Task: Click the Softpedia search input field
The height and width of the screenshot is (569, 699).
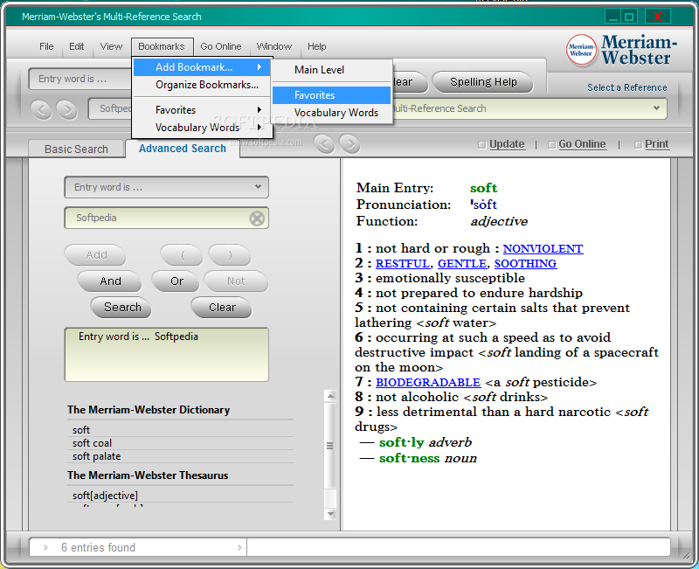Action: pos(166,218)
